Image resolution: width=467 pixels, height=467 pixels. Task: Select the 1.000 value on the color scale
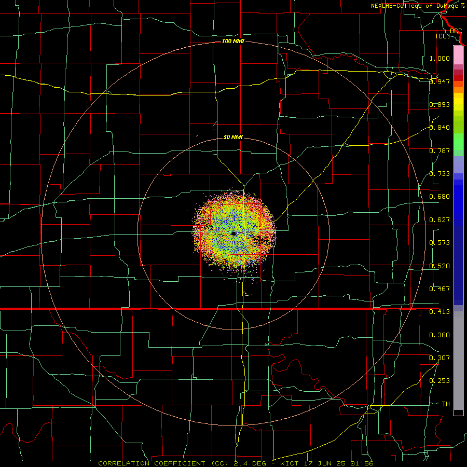click(x=439, y=58)
